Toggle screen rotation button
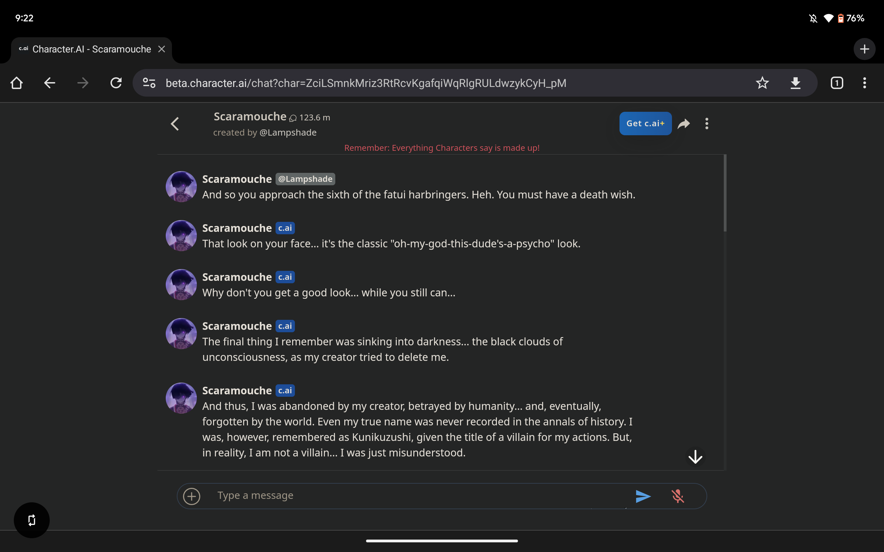The width and height of the screenshot is (884, 552). (x=32, y=520)
